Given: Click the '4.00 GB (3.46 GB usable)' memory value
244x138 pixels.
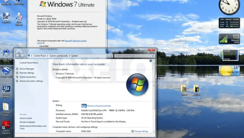Looking at the screenshot, I should tap(92, 114).
